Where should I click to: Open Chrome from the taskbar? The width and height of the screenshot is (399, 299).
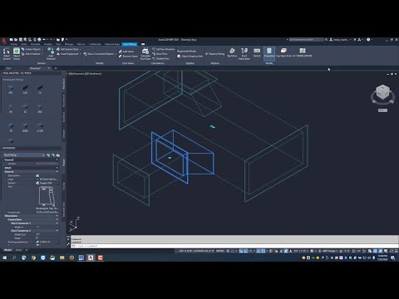tap(33, 257)
